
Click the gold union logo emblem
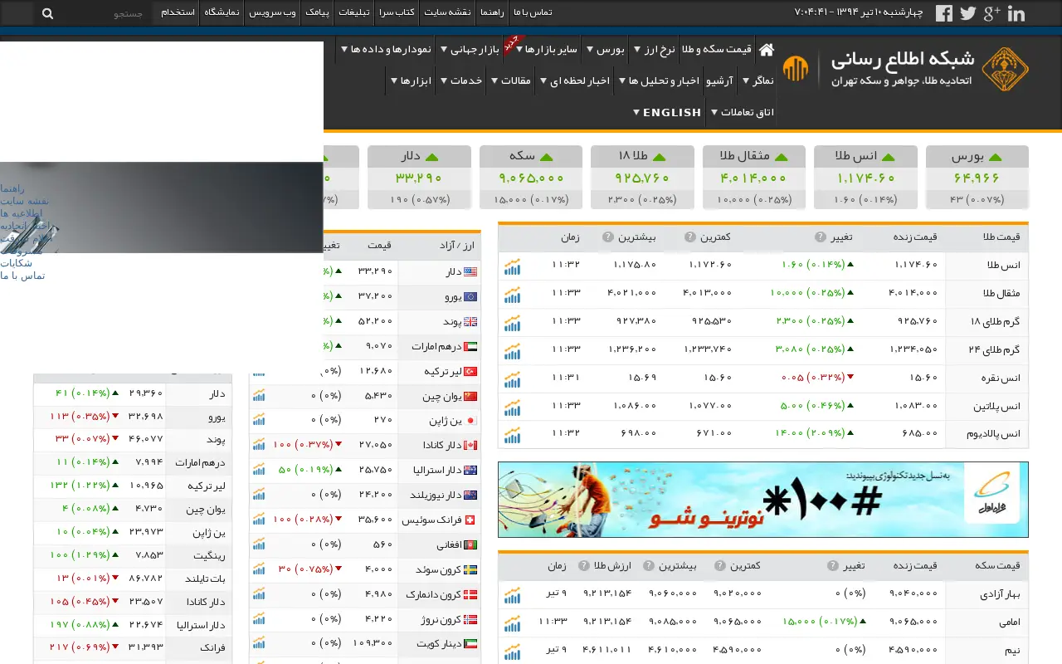[1005, 69]
